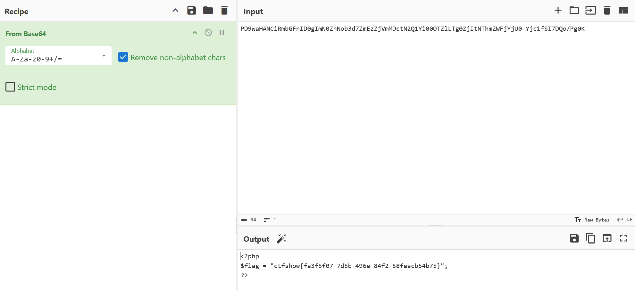Toggle Remove non-alphabet chars checkbox

pyautogui.click(x=123, y=57)
